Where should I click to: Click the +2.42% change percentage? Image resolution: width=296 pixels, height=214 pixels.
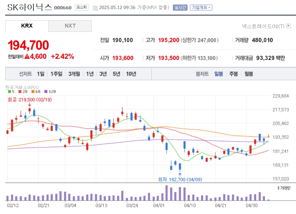[63, 56]
